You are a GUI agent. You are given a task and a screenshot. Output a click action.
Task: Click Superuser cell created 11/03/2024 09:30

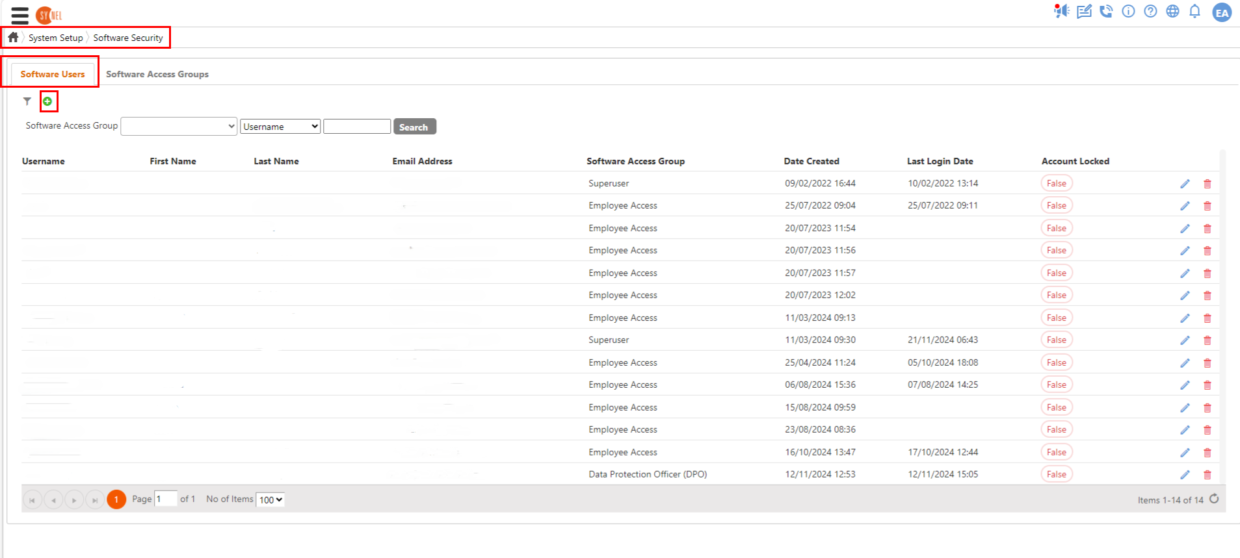point(609,340)
